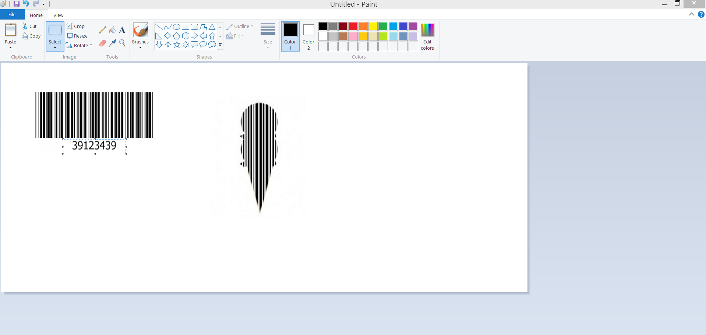Open the Brushes dropdown arrow

[141, 48]
